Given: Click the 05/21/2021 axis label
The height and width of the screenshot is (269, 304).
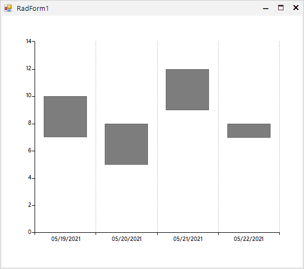Looking at the screenshot, I should click(x=188, y=239).
